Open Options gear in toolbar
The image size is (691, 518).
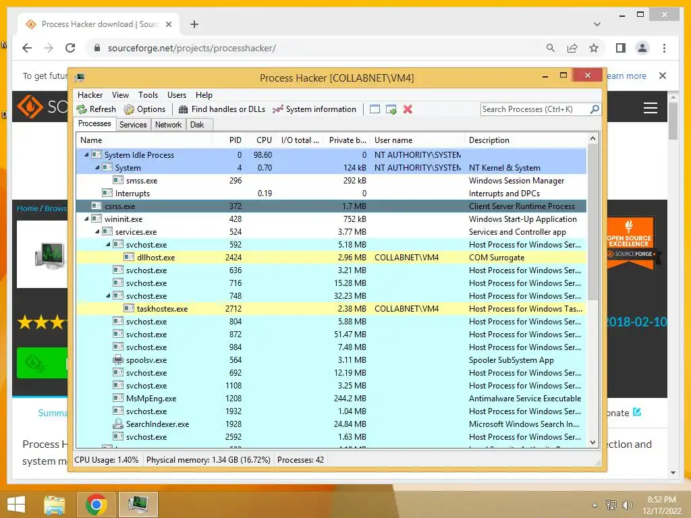tap(129, 109)
